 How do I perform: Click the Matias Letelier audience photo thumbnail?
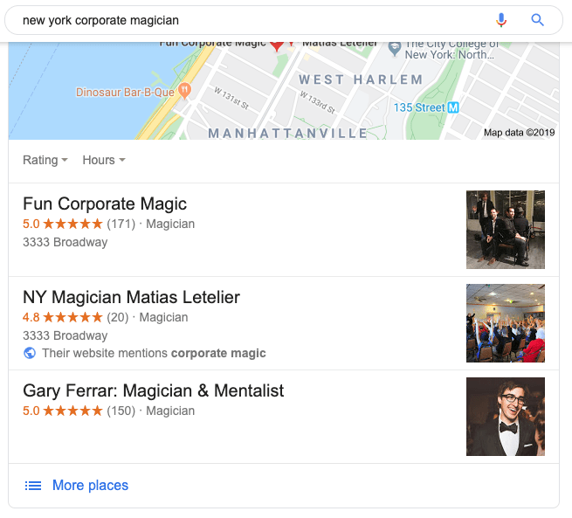pyautogui.click(x=506, y=323)
